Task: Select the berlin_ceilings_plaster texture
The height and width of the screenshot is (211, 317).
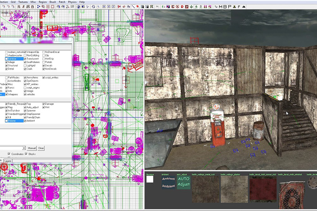Action: [234, 189]
